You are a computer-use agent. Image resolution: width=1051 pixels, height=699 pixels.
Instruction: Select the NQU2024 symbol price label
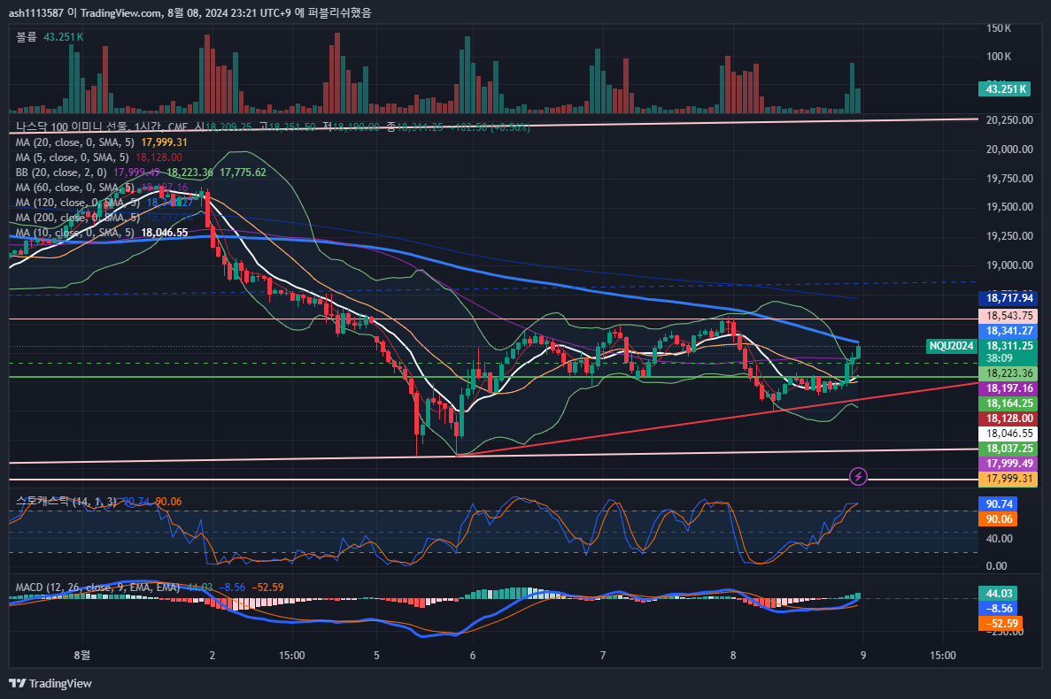pos(951,347)
